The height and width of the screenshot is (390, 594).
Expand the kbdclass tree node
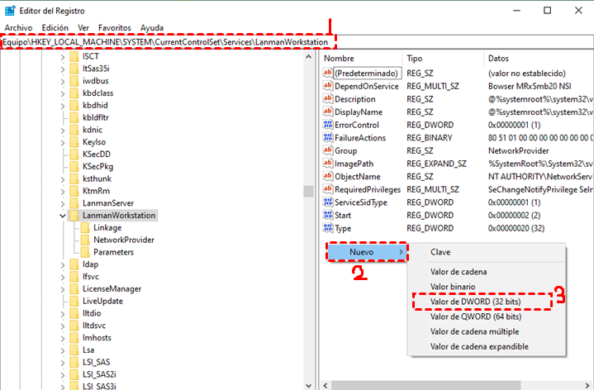point(63,93)
